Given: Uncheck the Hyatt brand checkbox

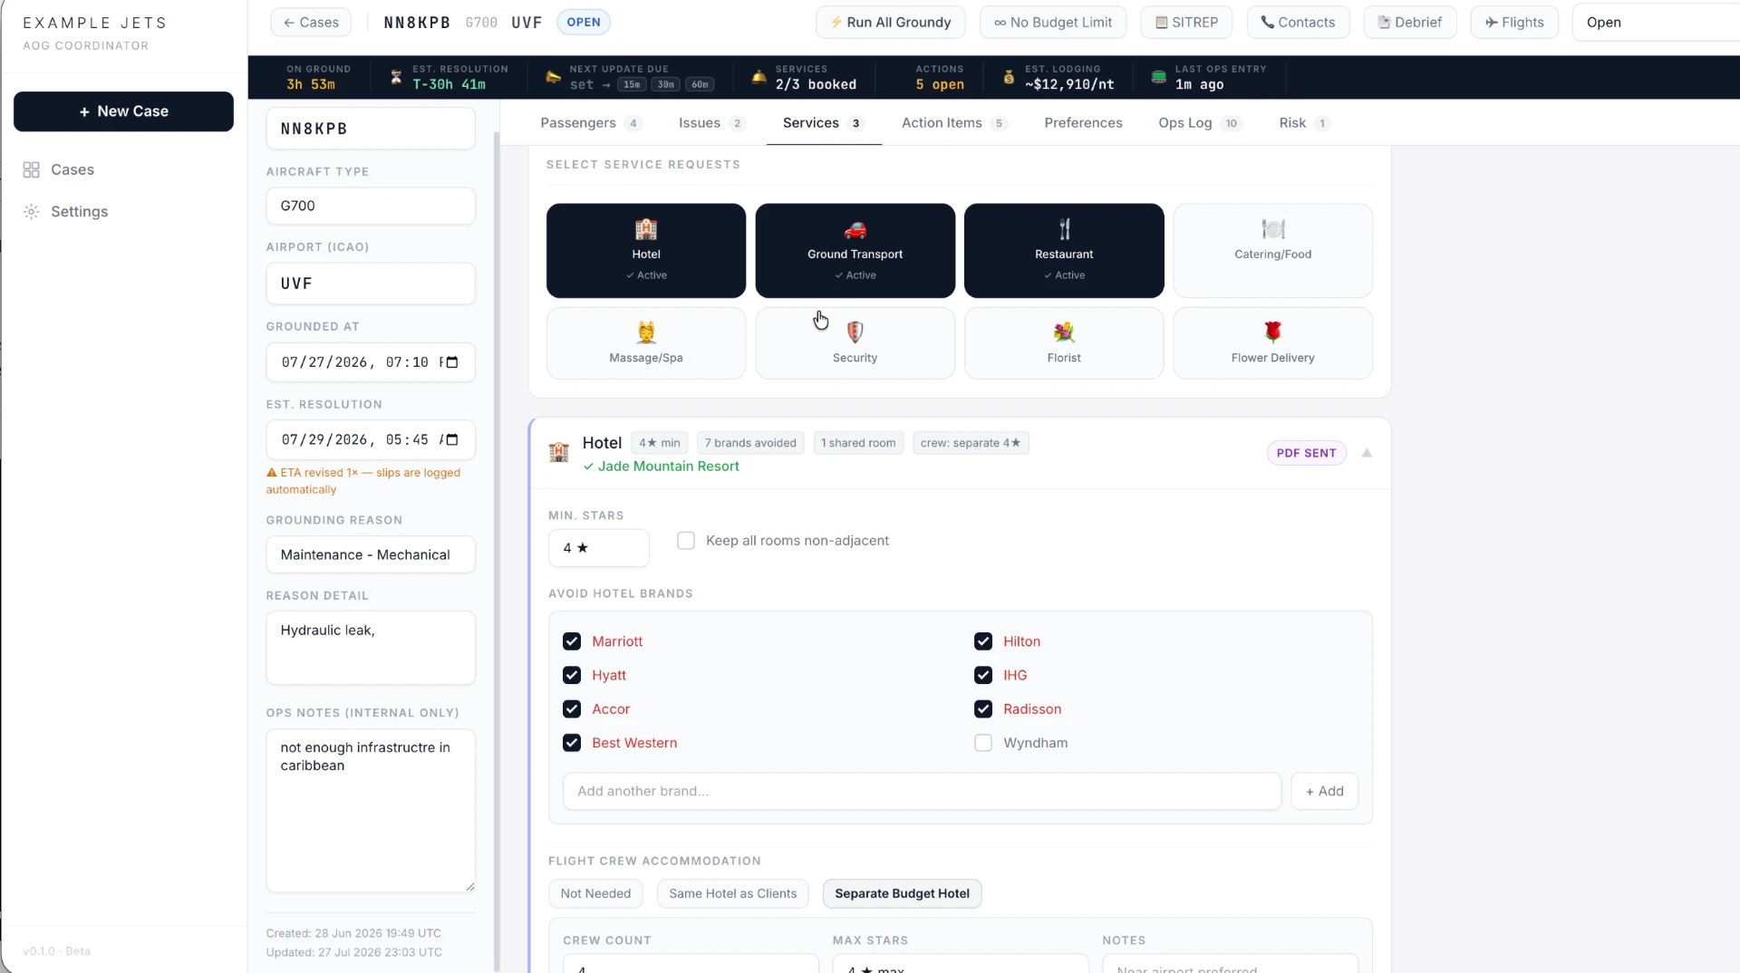Looking at the screenshot, I should point(572,675).
